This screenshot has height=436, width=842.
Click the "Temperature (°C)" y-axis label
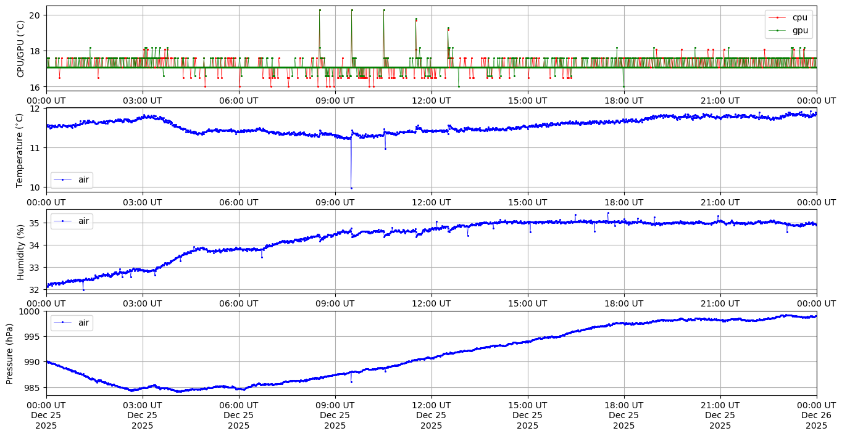click(x=20, y=150)
